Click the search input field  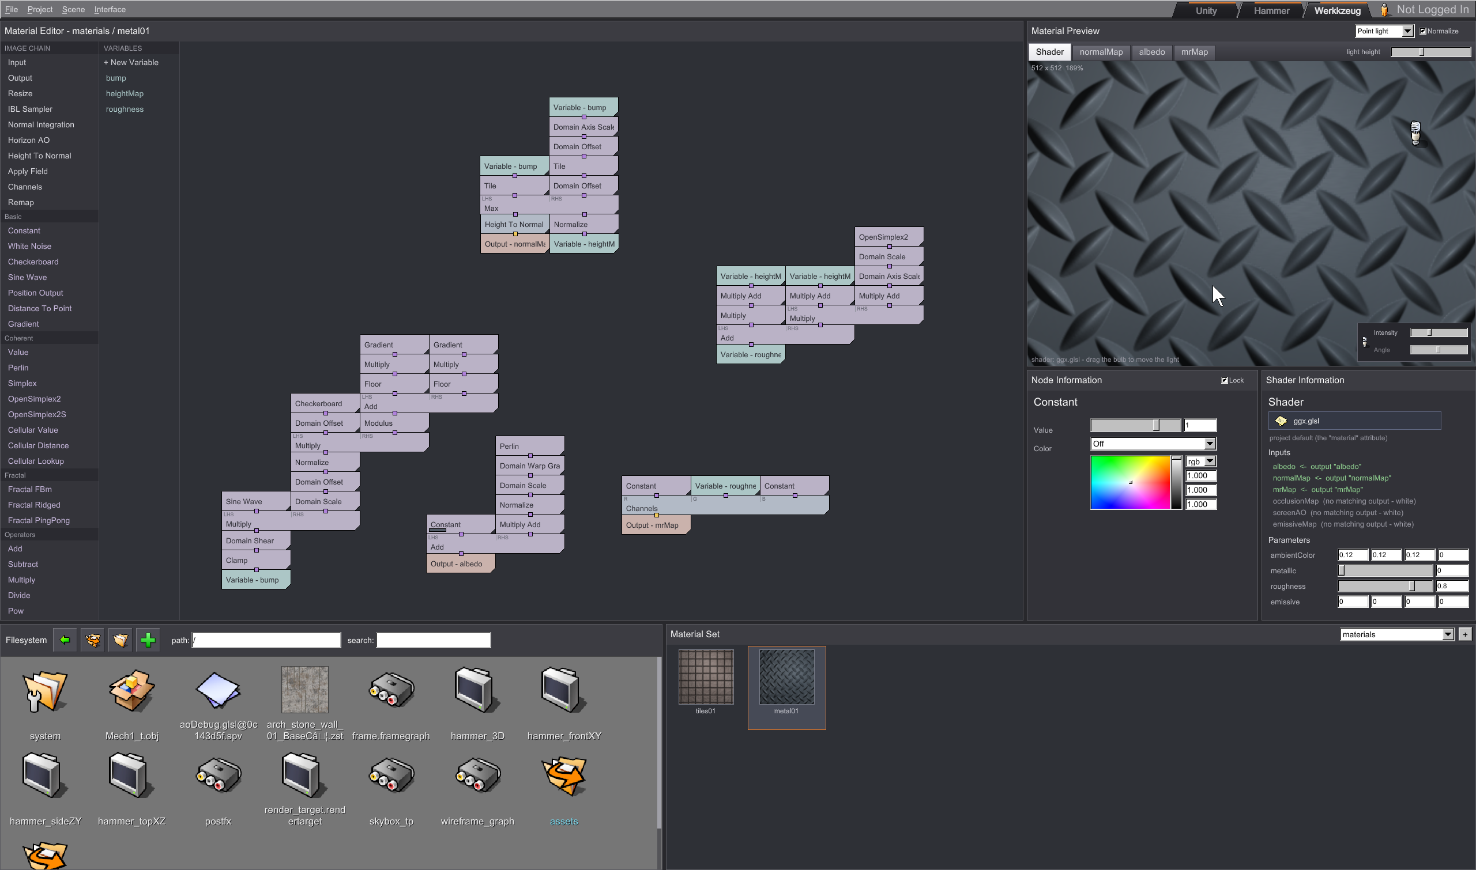click(x=434, y=640)
